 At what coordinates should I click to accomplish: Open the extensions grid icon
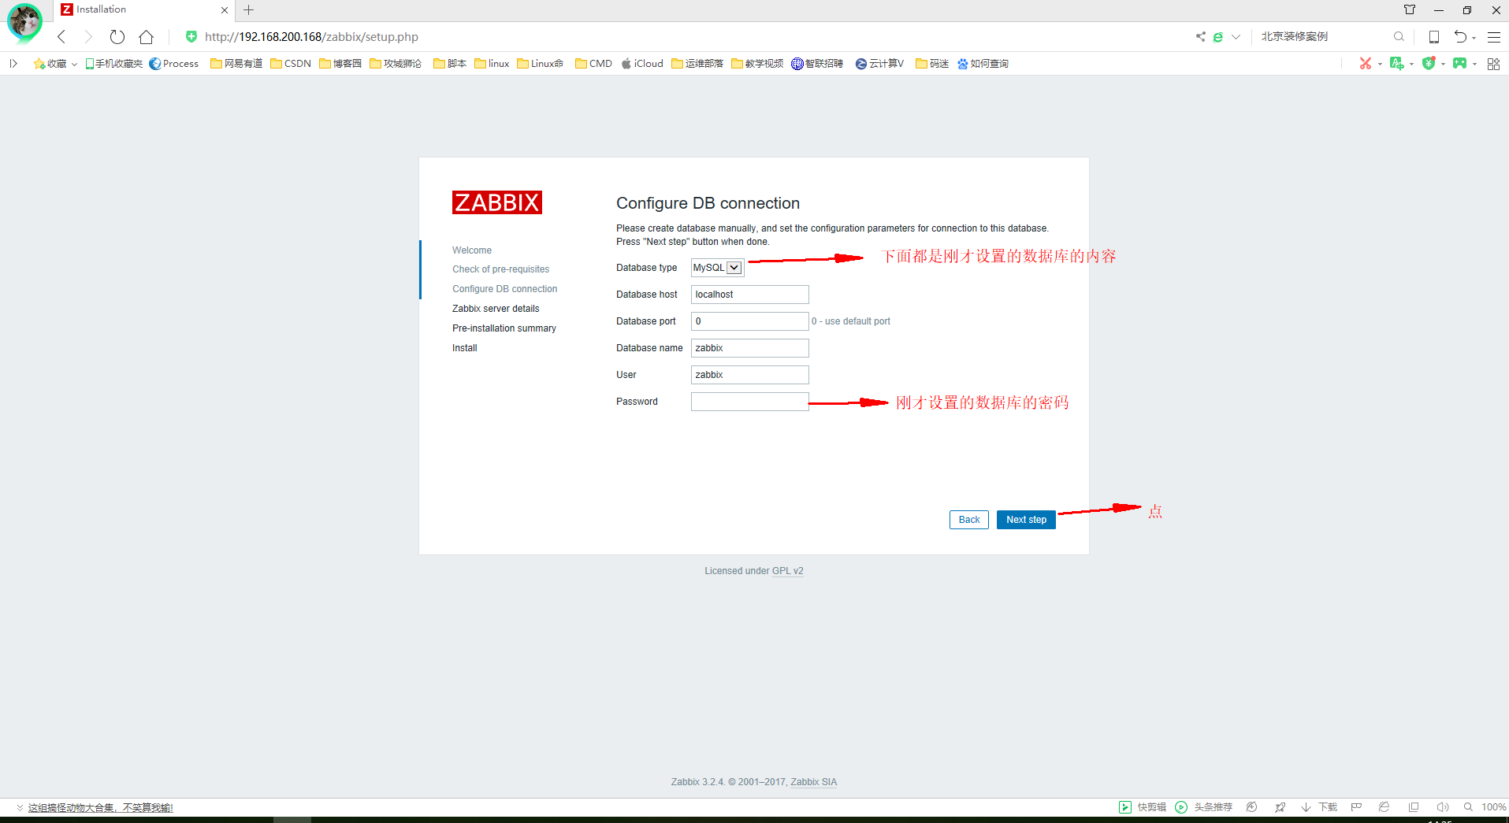(x=1493, y=64)
